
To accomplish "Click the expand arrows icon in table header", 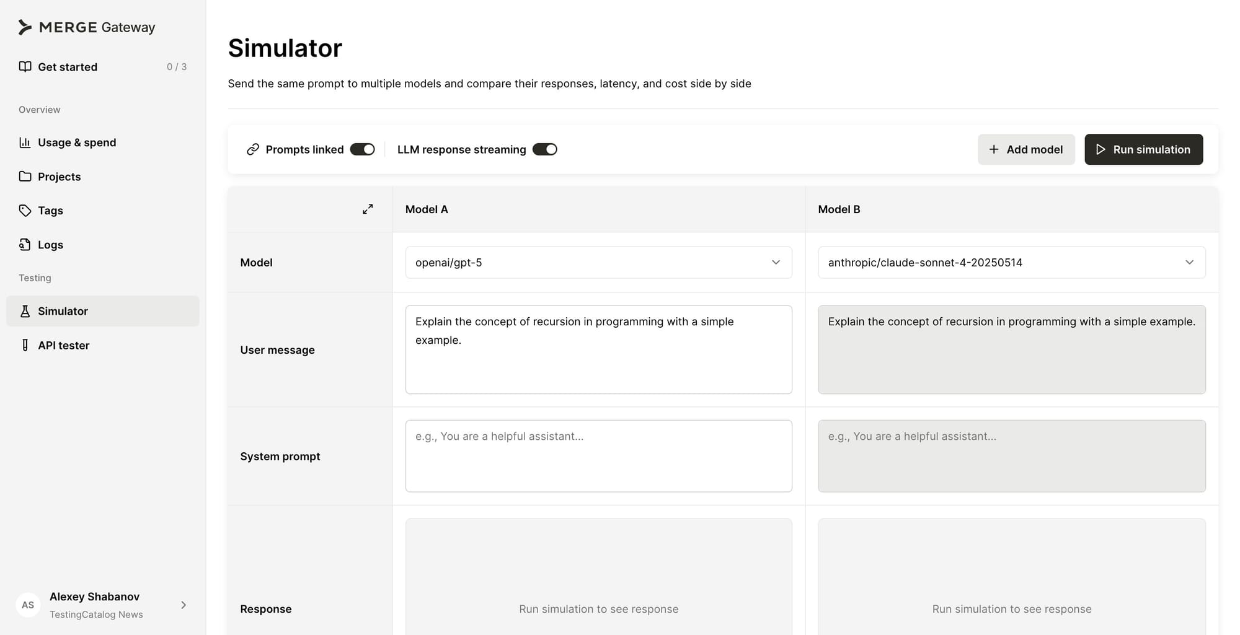I will click(368, 209).
